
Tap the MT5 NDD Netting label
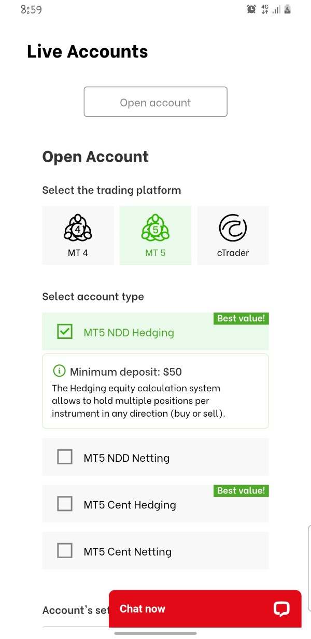click(126, 458)
